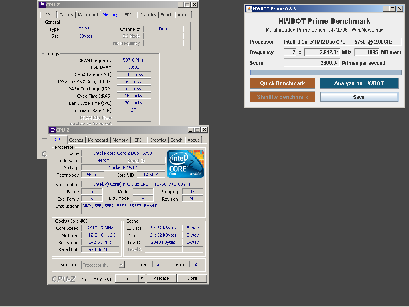Select CPU tab in back CPU-Z memory window

48,15
